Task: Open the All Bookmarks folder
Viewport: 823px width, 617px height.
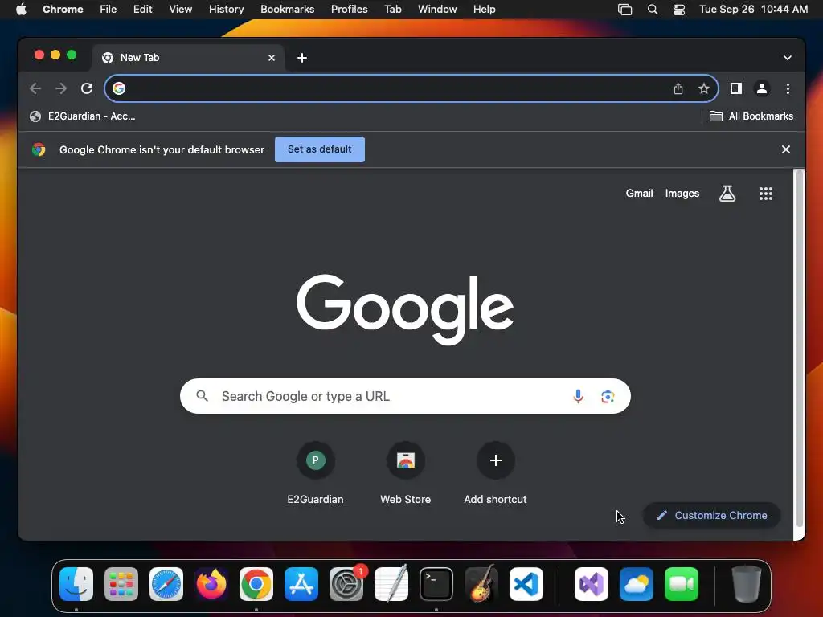Action: [751, 116]
